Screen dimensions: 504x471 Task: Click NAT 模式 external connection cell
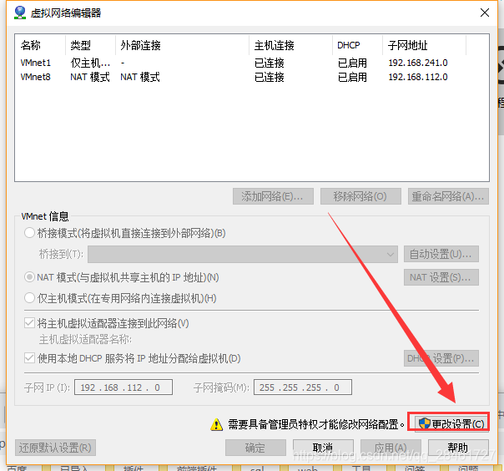click(x=140, y=77)
